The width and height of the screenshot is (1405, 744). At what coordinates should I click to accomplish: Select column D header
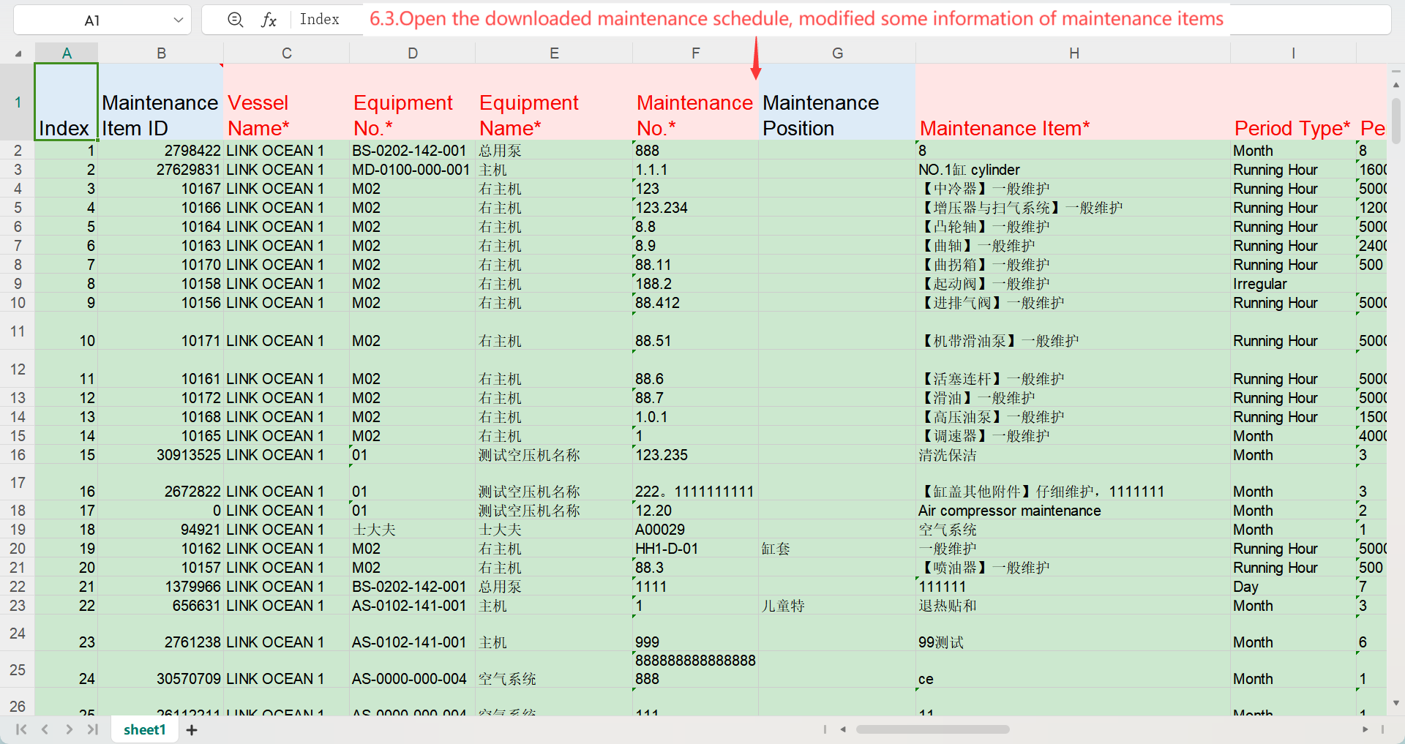tap(413, 53)
